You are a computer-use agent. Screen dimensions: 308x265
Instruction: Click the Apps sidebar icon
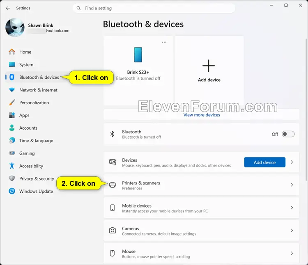[12, 115]
